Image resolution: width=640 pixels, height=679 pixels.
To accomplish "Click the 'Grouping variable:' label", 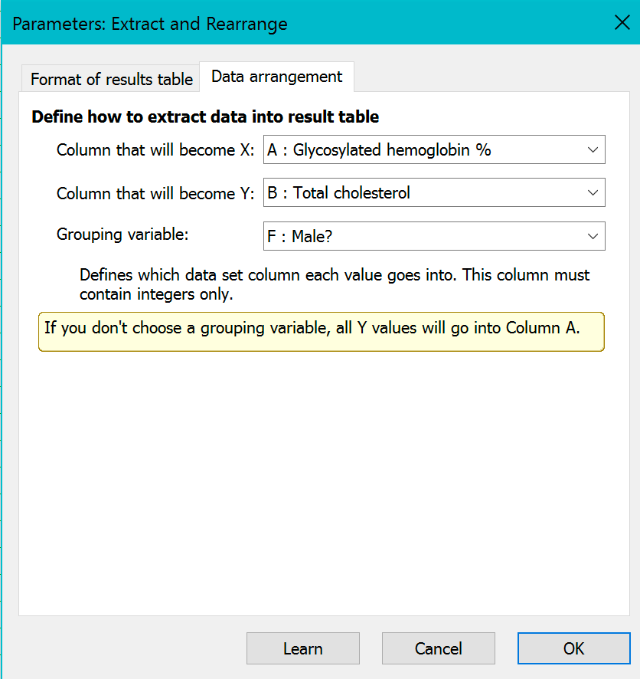I will pos(122,235).
